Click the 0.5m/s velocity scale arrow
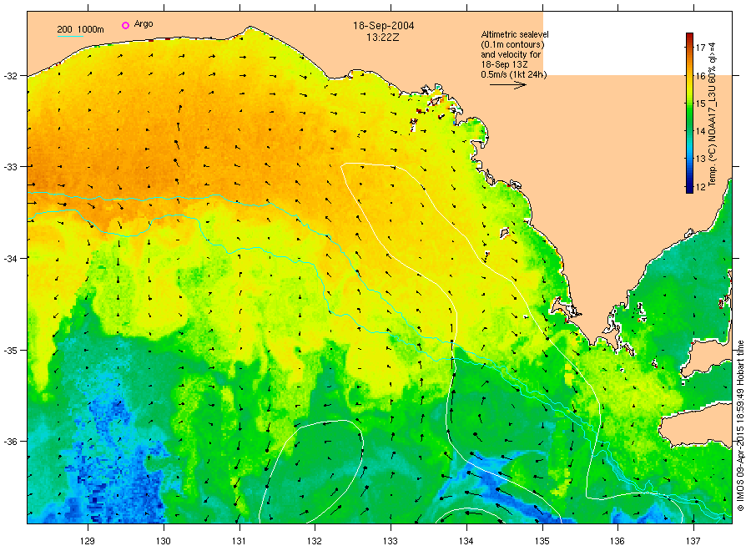The width and height of the screenshot is (751, 551). tap(508, 85)
